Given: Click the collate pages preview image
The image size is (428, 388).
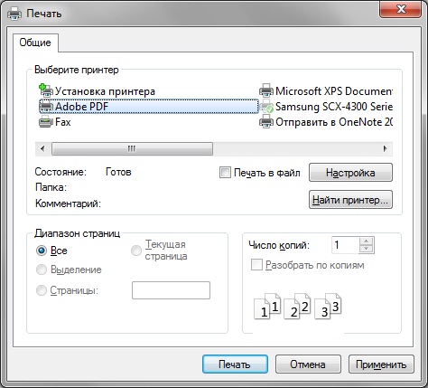Looking at the screenshot, I should coord(298,307).
